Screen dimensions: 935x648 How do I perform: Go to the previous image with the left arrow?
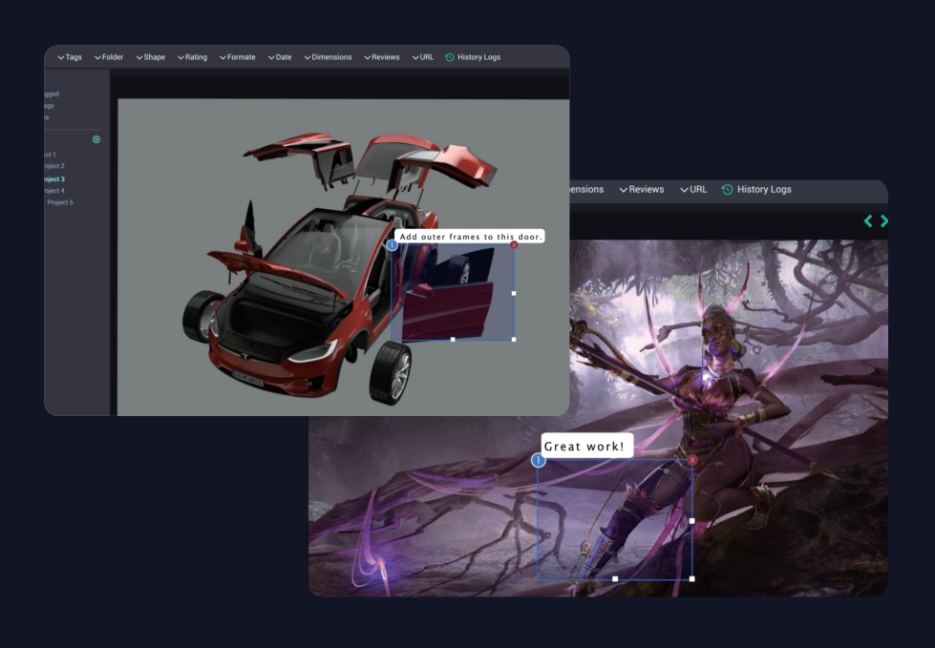coord(868,221)
